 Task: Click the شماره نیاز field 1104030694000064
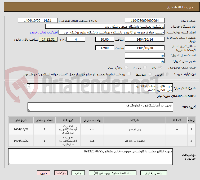145,21
